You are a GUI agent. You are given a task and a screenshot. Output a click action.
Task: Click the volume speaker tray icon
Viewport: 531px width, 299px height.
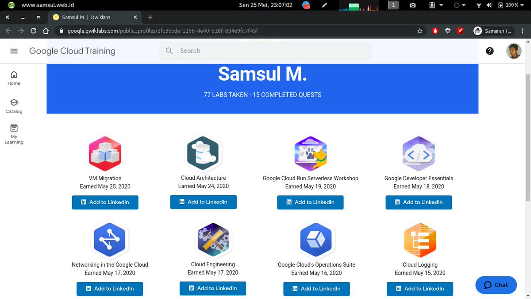click(489, 5)
